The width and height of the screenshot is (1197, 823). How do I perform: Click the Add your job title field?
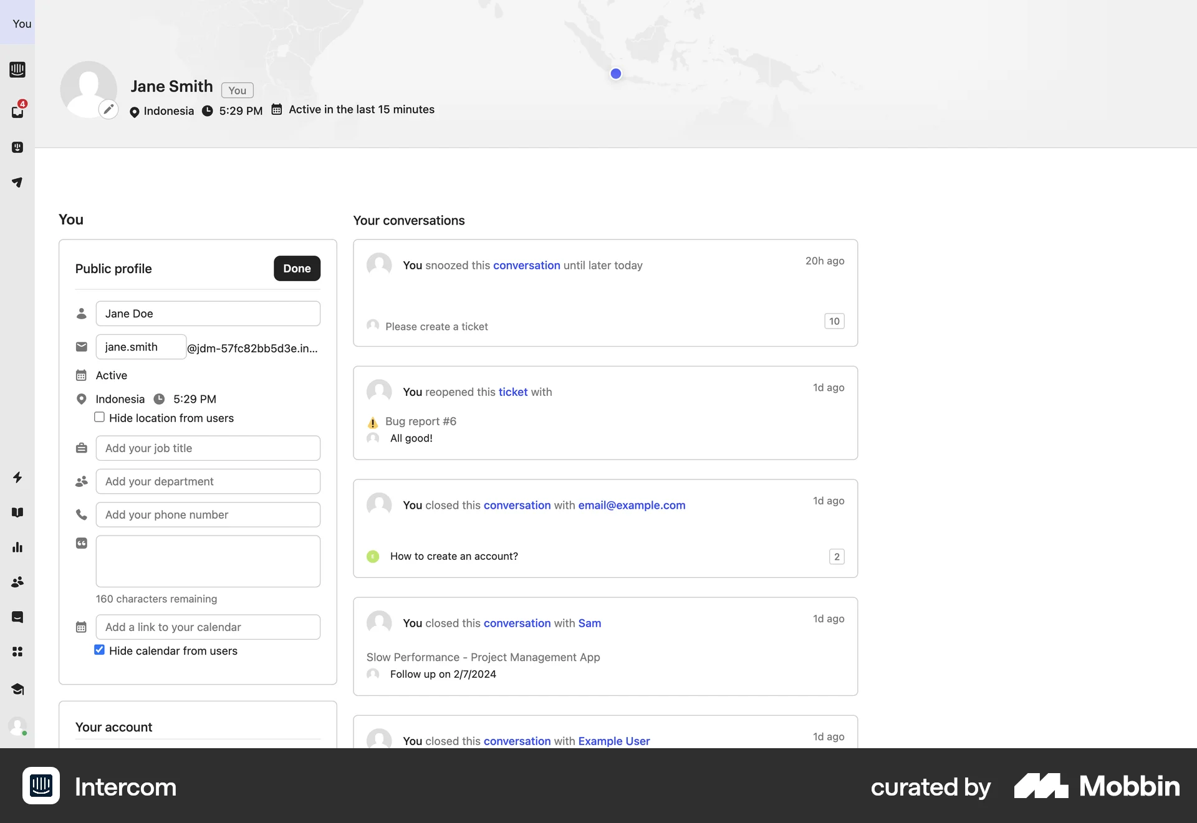[x=208, y=448]
